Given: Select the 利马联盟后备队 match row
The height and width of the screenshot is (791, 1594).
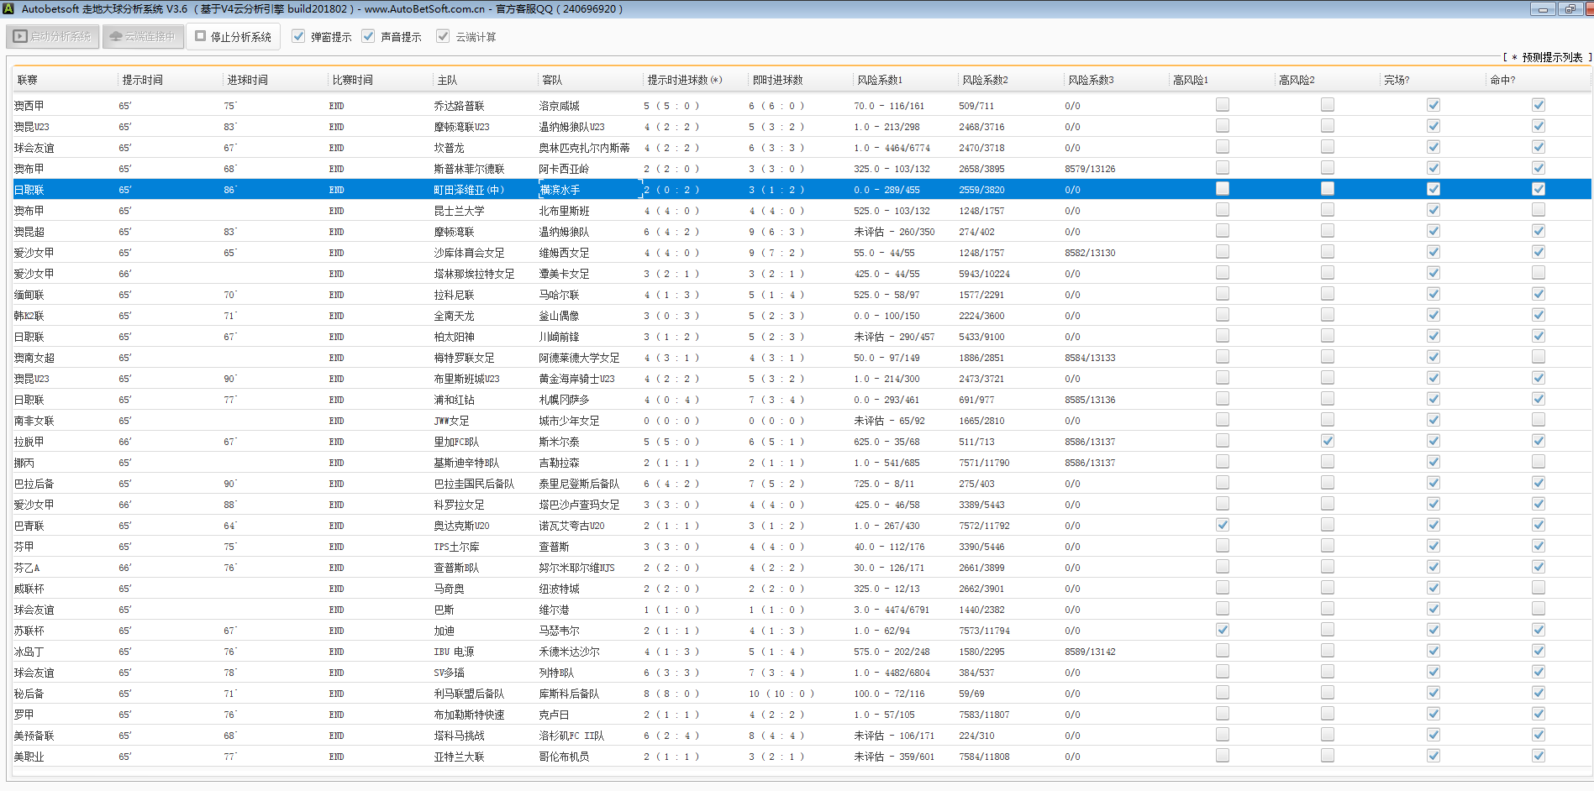Looking at the screenshot, I should point(469,694).
